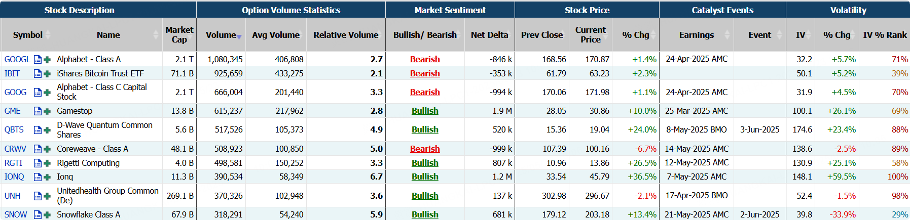The height and width of the screenshot is (220, 910).
Task: Sort the table by the Name column
Action: pos(108,35)
